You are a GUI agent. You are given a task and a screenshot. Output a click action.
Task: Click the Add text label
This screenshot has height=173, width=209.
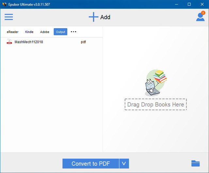click(x=105, y=17)
